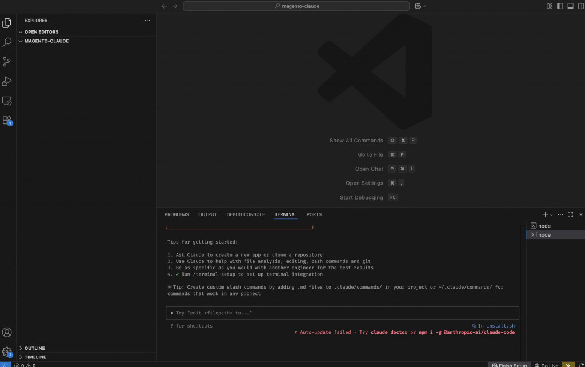Toggle the primary side bar visibility

coord(560,6)
